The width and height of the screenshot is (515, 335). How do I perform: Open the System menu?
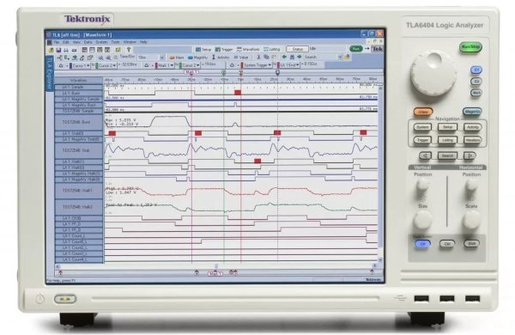101,42
